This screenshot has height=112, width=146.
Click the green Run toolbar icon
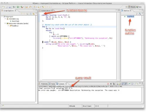tap(18, 7)
